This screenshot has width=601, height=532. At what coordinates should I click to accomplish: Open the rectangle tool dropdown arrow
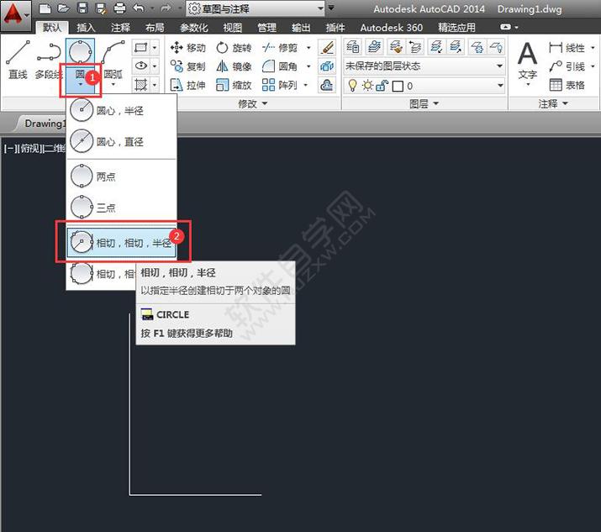pyautogui.click(x=155, y=48)
